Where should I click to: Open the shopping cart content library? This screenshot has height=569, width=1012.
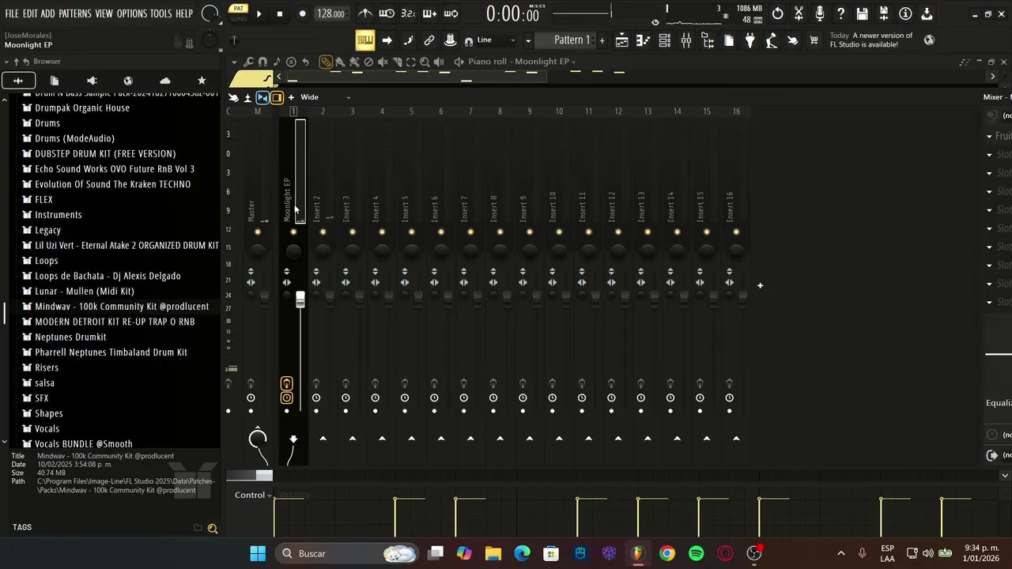click(814, 40)
